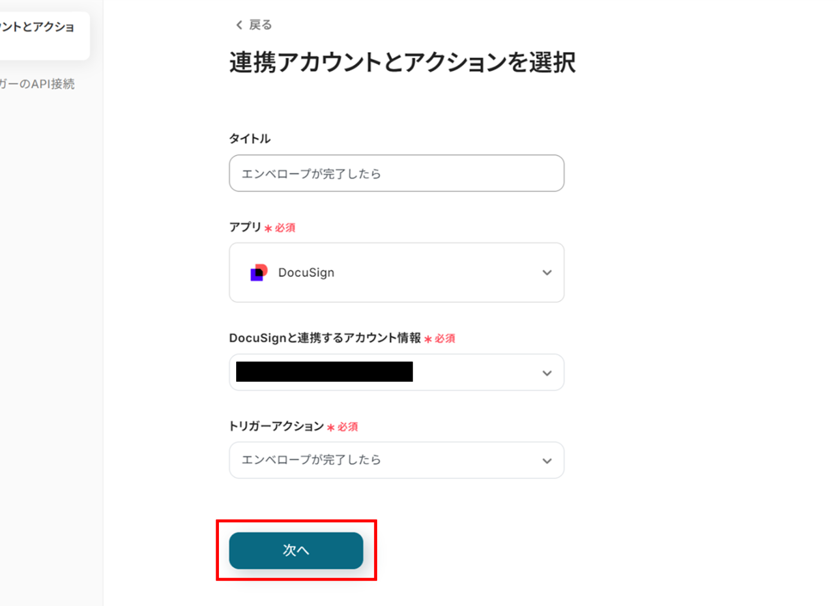
Task: Select the DocuSign app name text
Action: pyautogui.click(x=306, y=273)
